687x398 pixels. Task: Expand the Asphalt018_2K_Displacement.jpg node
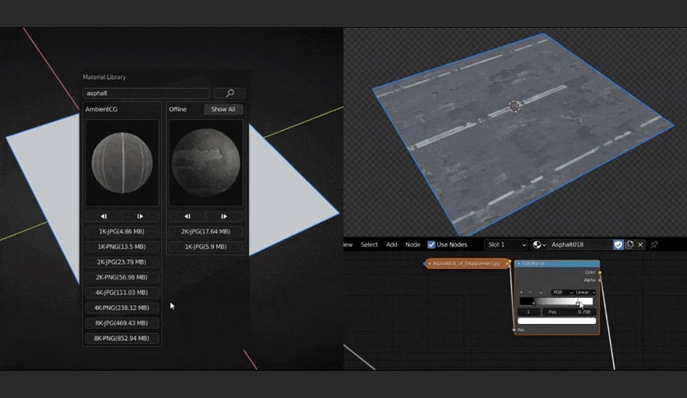[429, 263]
